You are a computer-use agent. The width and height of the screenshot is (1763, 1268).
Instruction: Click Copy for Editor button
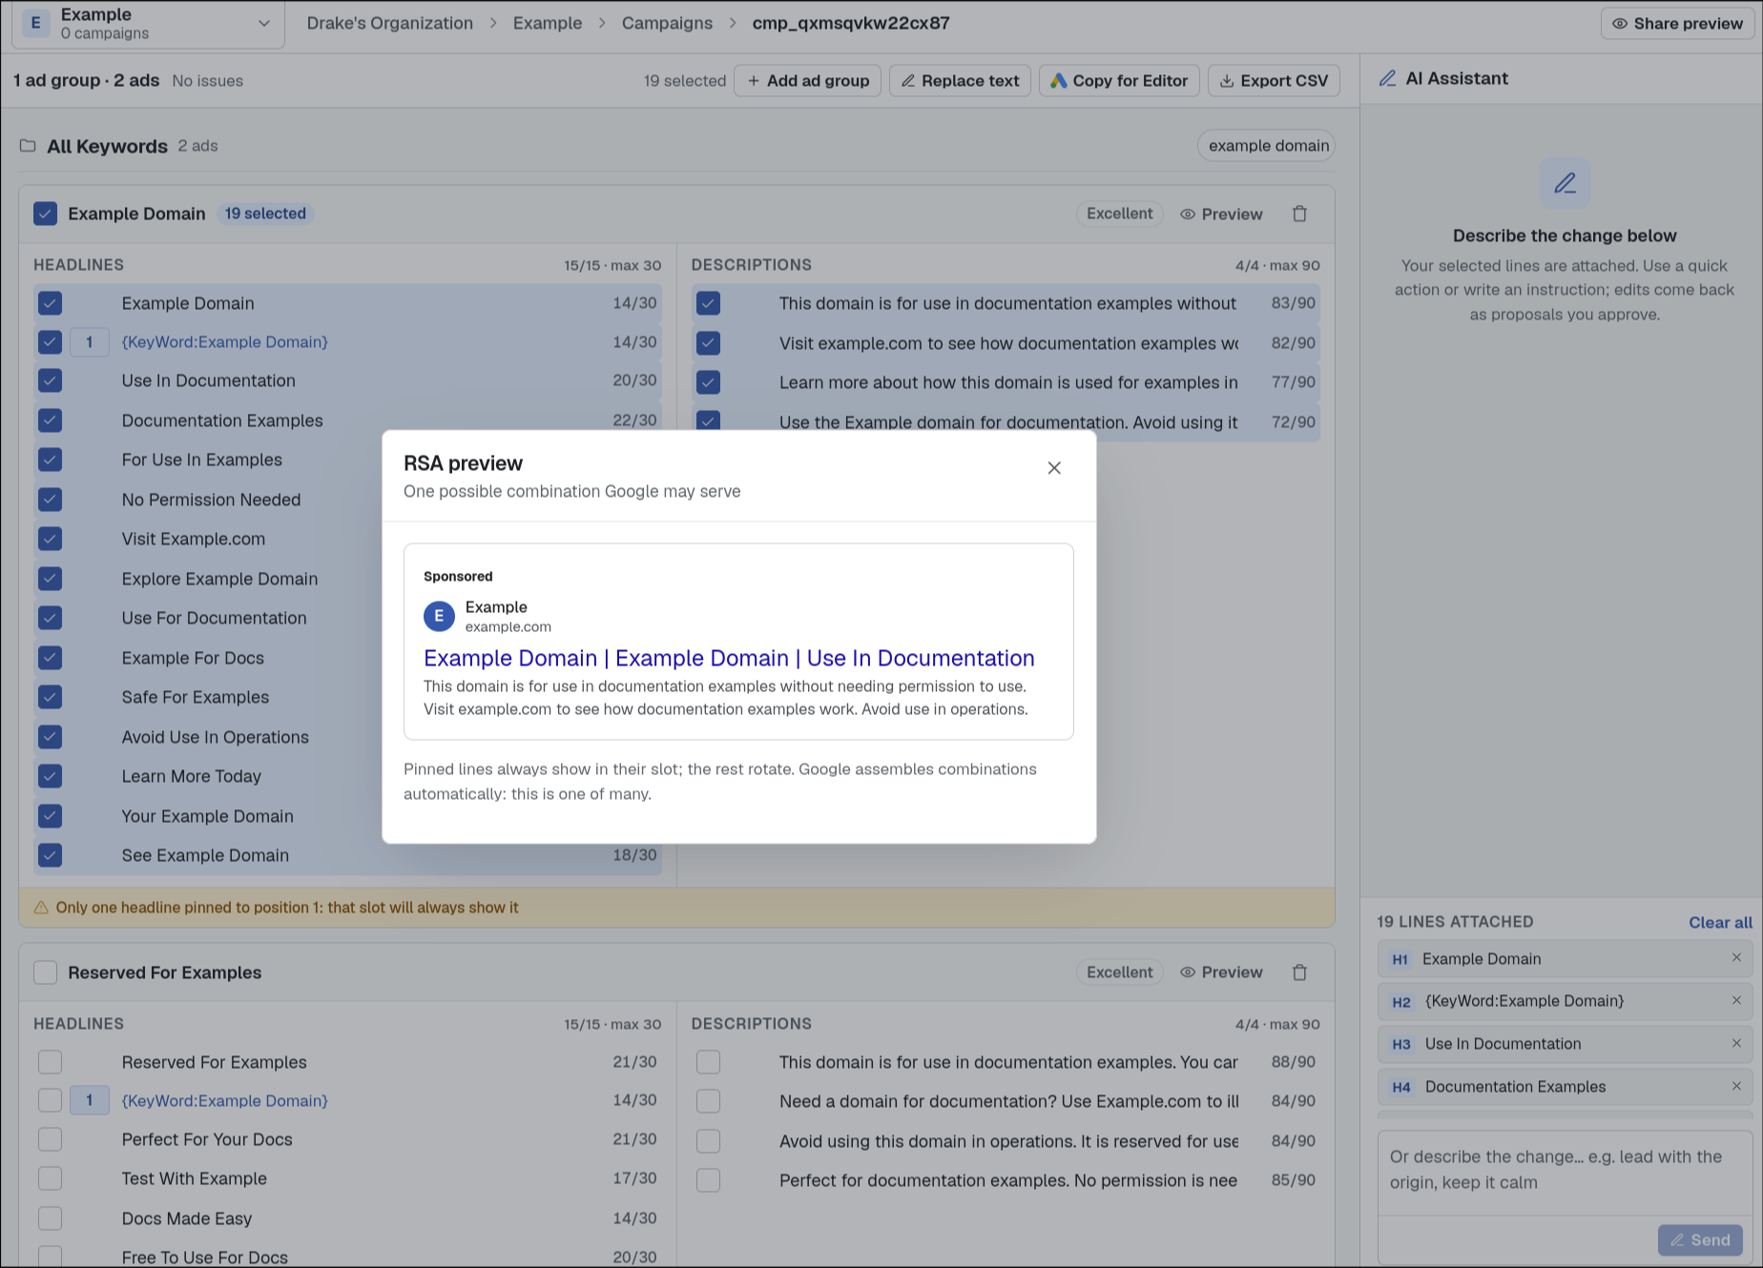(x=1119, y=81)
